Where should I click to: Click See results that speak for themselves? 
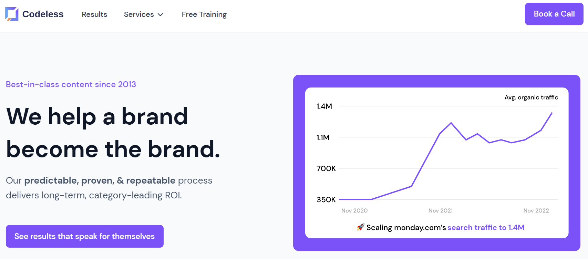click(x=85, y=236)
